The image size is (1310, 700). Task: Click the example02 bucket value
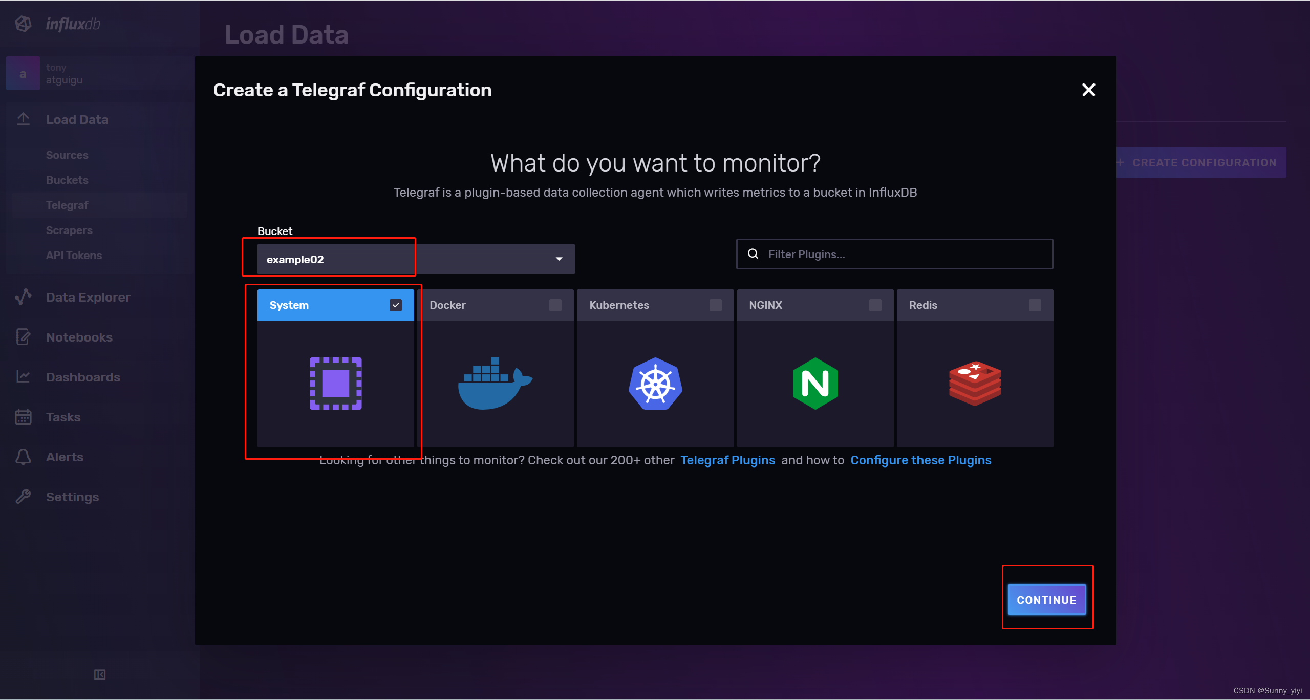click(295, 259)
